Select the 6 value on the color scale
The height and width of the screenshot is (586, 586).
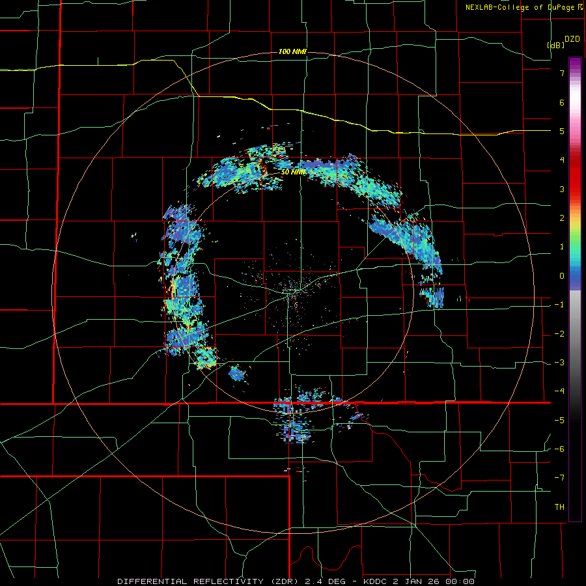point(562,102)
